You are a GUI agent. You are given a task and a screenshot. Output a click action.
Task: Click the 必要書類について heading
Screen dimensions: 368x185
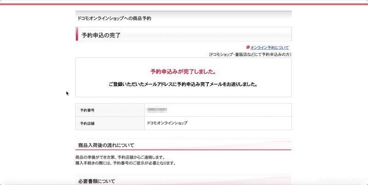point(97,181)
